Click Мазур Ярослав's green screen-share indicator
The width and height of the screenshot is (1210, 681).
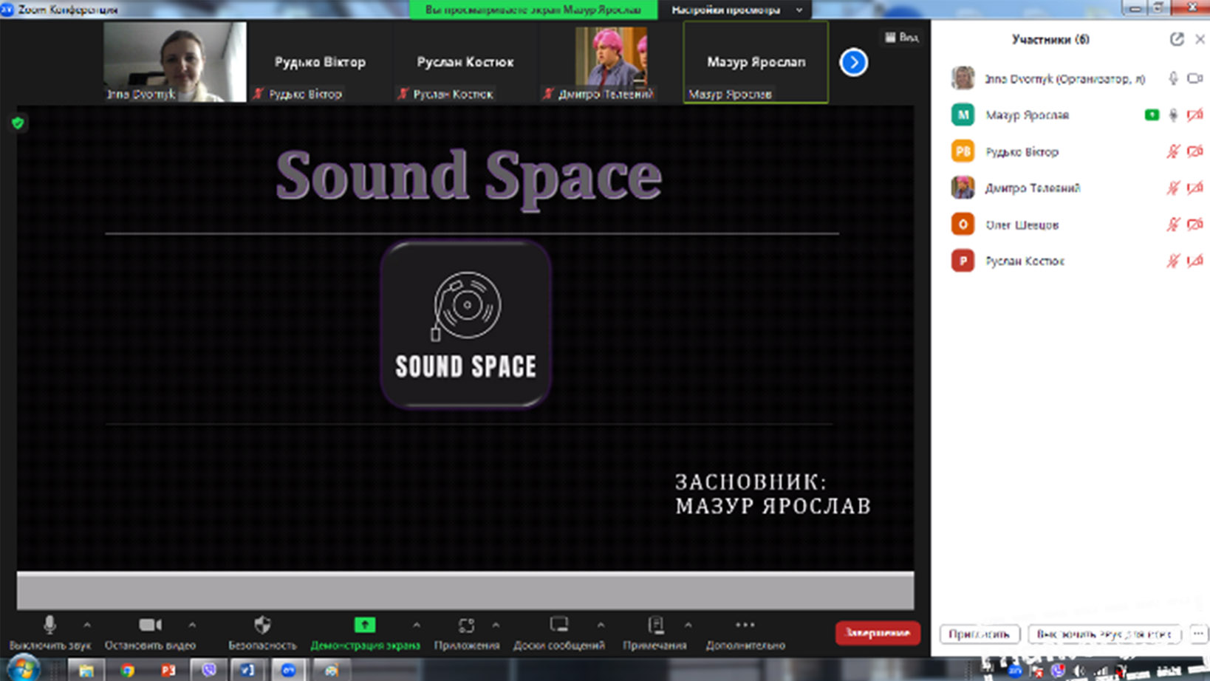pos(1152,114)
